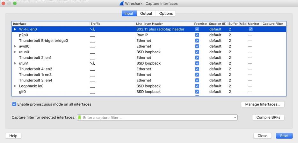
Task: Click the green capture filter bookmark icon
Action: coord(79,118)
